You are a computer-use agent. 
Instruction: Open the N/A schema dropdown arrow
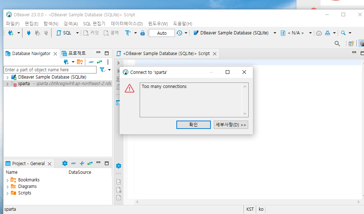(x=310, y=33)
